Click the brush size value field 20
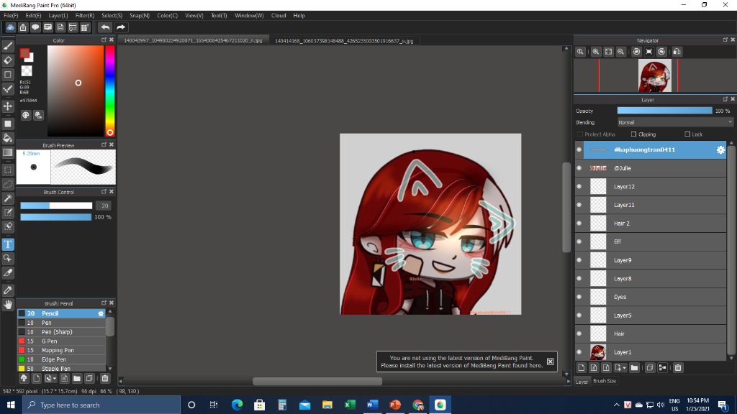This screenshot has height=414, width=737. coord(104,206)
